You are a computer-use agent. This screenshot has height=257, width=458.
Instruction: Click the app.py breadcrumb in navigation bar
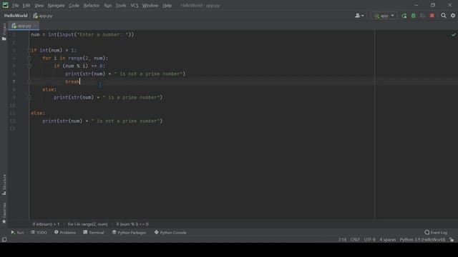pyautogui.click(x=43, y=16)
